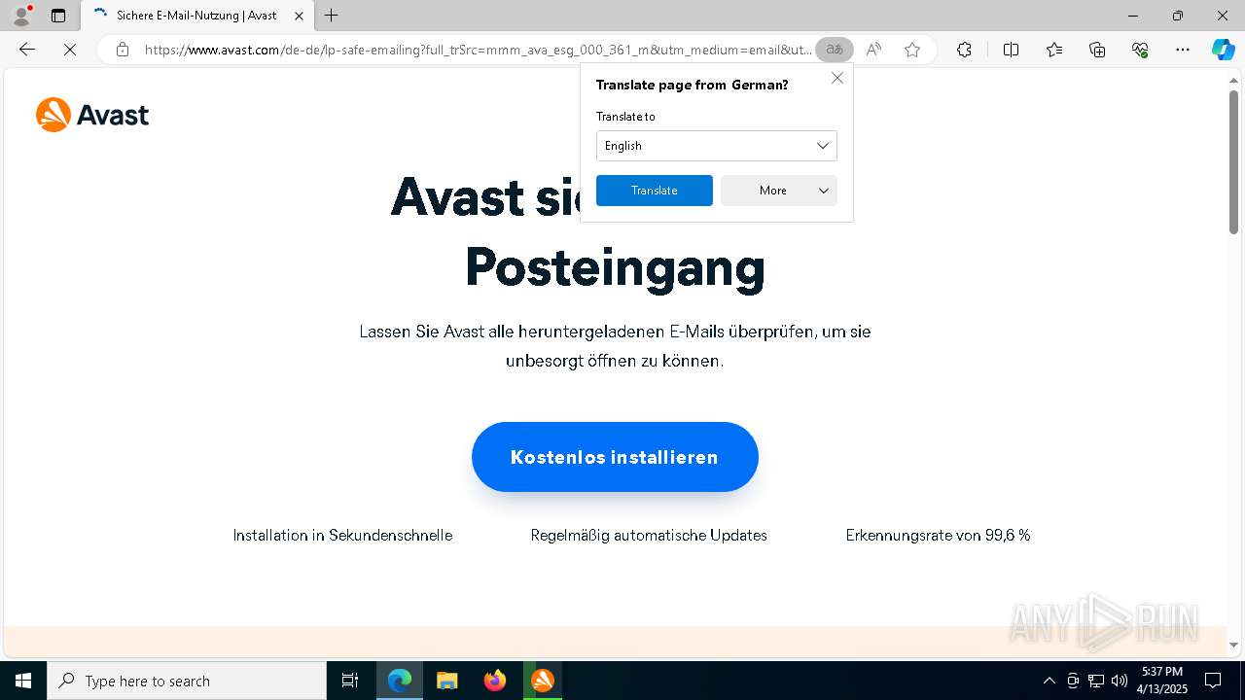The width and height of the screenshot is (1245, 700).
Task: Expand the More options dropdown
Action: [779, 191]
